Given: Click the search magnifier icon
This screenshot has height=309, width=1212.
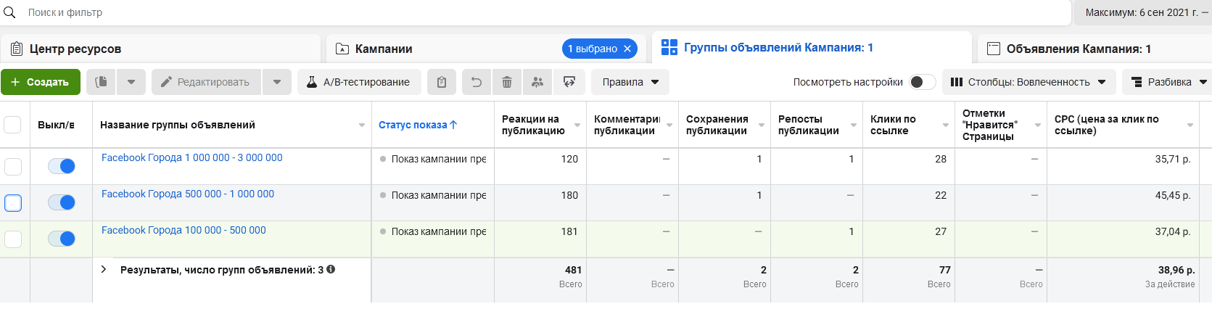Looking at the screenshot, I should tap(9, 12).
